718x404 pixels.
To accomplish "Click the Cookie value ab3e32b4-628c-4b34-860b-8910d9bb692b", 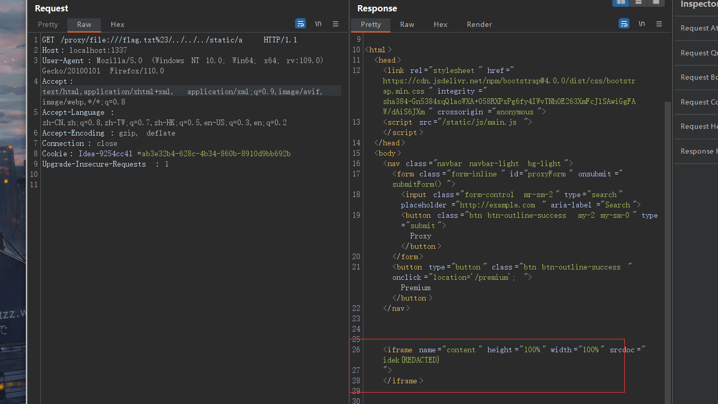I will [216, 154].
